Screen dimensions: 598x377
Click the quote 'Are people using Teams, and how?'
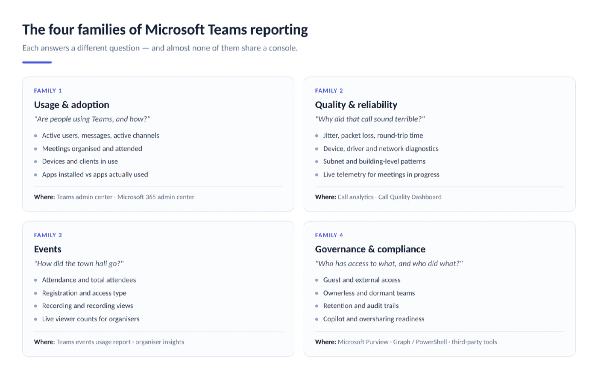[x=92, y=119]
